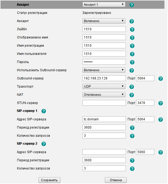The image size is (168, 184).
Task: Click SIP-сервер 1 address field with tc.domain
Action: point(104,119)
